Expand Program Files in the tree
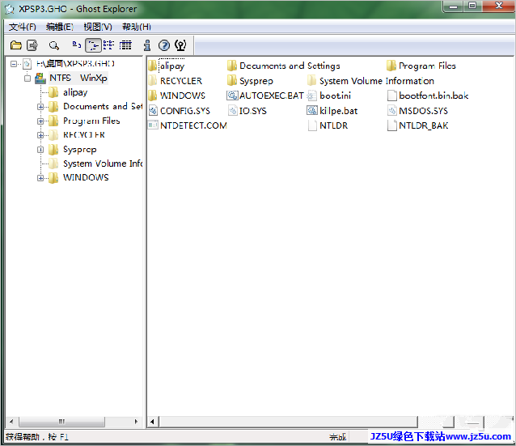The height and width of the screenshot is (446, 516). (x=40, y=121)
